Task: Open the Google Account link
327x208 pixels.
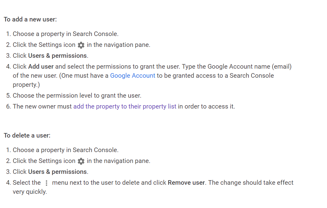Action: (x=132, y=76)
